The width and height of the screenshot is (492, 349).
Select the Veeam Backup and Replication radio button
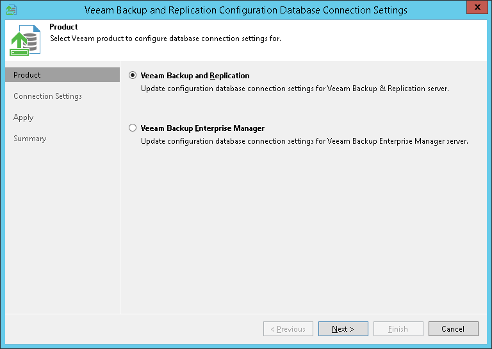133,75
